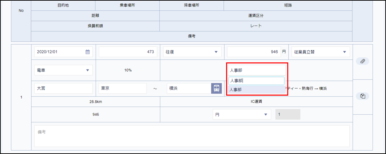Open the 円 currency dropdown
Image resolution: width=386 pixels, height=154 pixels.
point(242,114)
